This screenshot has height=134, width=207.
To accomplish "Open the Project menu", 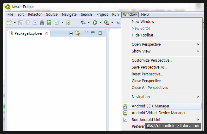I will coord(102,14).
